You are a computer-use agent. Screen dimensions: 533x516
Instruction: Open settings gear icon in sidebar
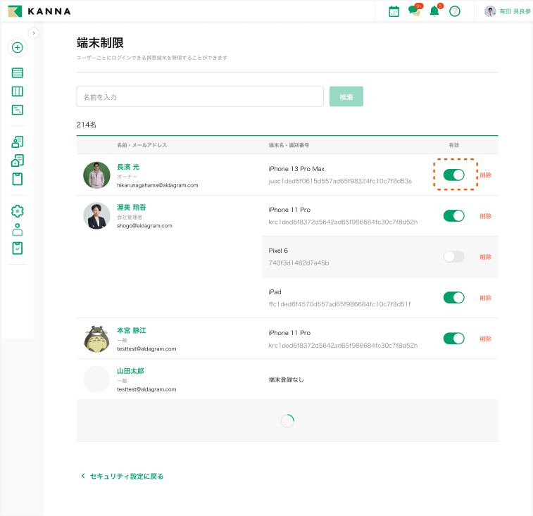click(x=18, y=211)
